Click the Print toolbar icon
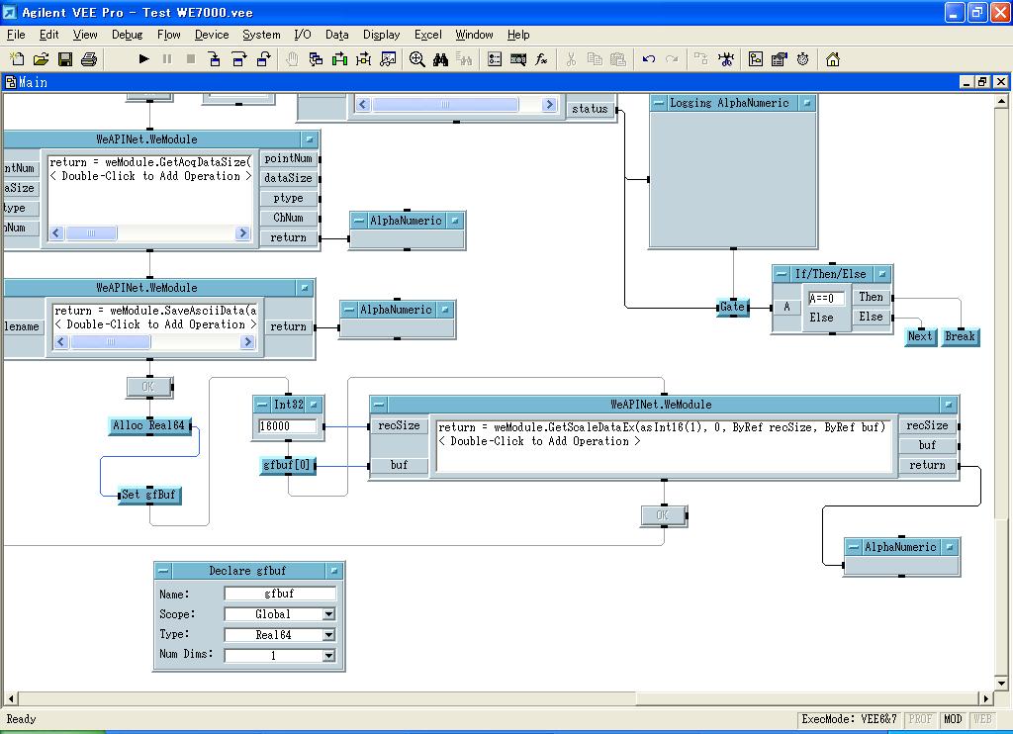 (x=88, y=59)
